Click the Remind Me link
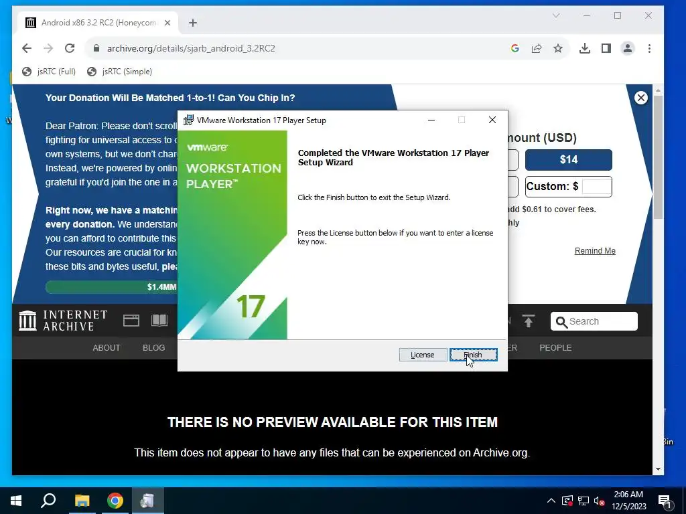The image size is (686, 514). tap(595, 251)
